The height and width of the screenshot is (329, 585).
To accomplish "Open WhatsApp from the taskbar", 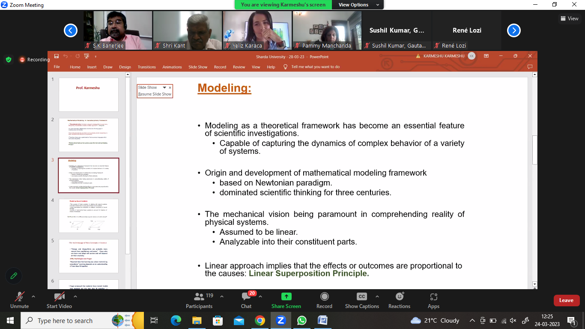I will (302, 320).
